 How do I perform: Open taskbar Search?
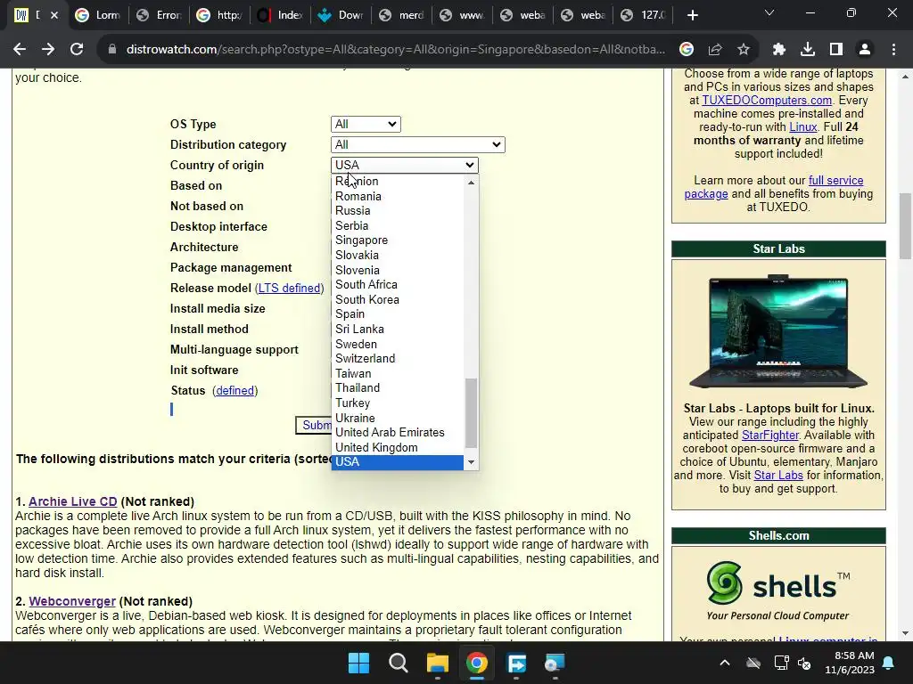(399, 663)
